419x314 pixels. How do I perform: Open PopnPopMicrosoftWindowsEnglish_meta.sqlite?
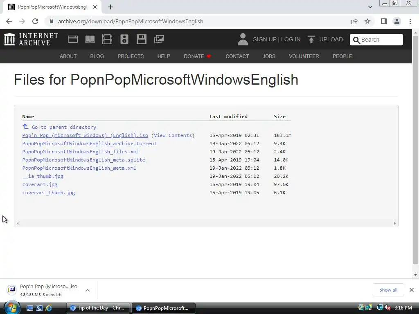click(x=83, y=160)
